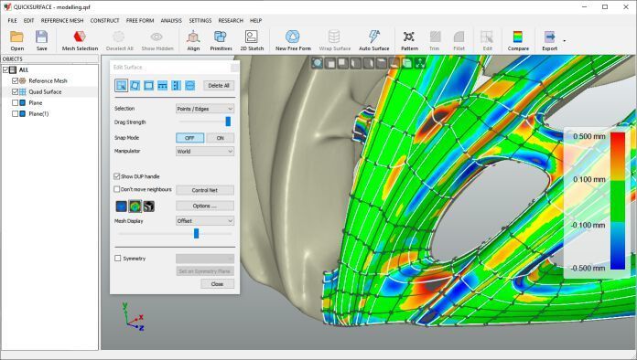Set Snap Mode to ON

coord(221,138)
